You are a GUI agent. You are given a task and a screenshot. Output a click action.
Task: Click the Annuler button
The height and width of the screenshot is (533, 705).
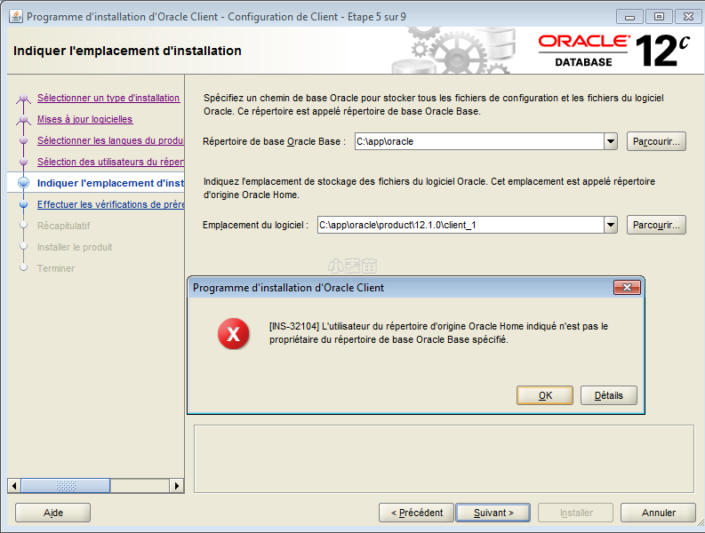(x=658, y=513)
